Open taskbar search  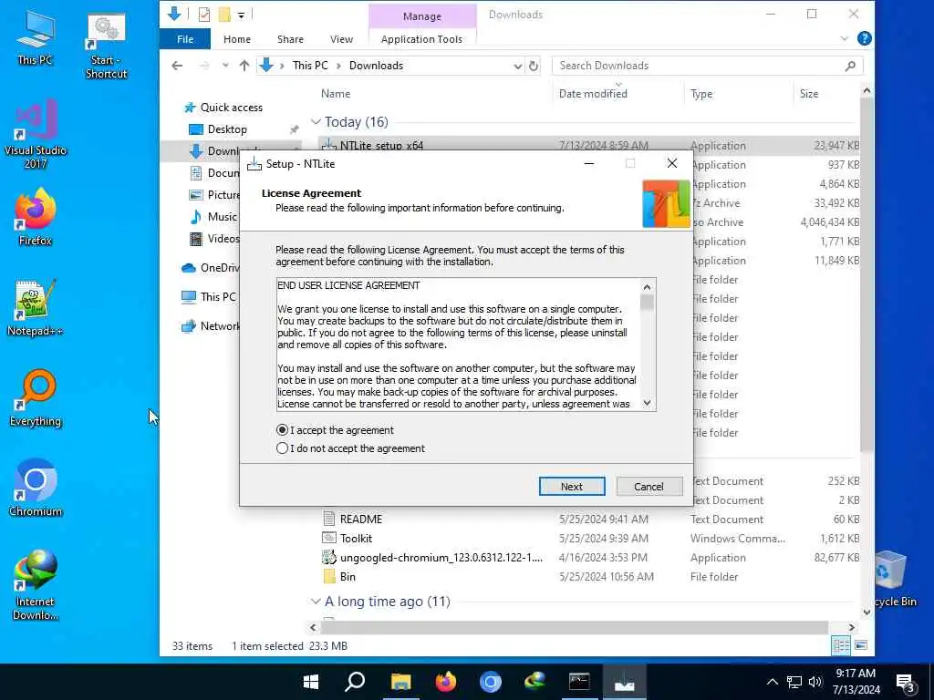tap(355, 682)
